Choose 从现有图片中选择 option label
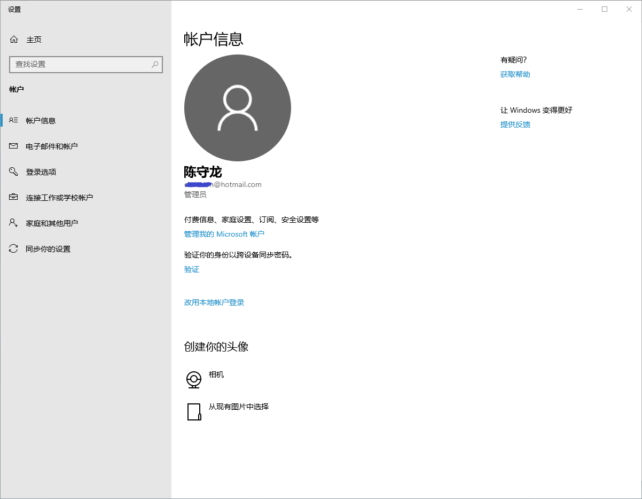The width and height of the screenshot is (642, 499). [x=239, y=407]
